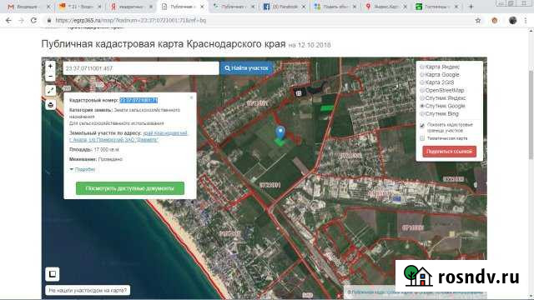The width and height of the screenshot is (534, 300).
Task: Open the browser extension icon
Action: point(495,20)
